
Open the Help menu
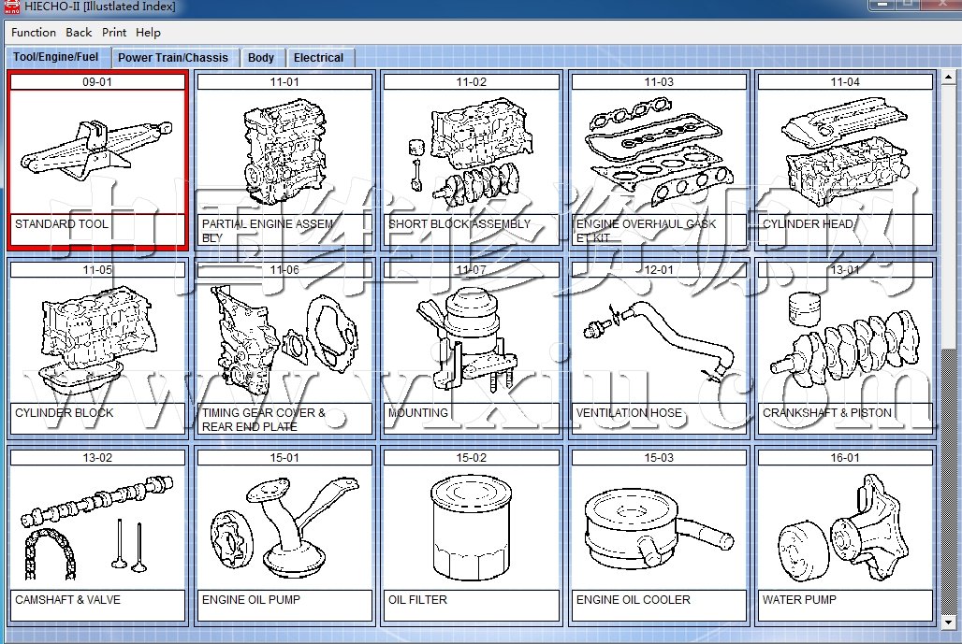tap(148, 33)
